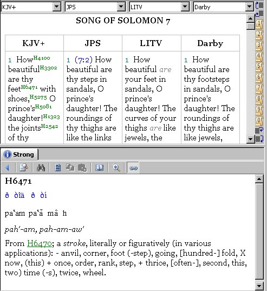This screenshot has width=267, height=291.
Task: Toggle the chain link sync button
Action: pyautogui.click(x=133, y=168)
